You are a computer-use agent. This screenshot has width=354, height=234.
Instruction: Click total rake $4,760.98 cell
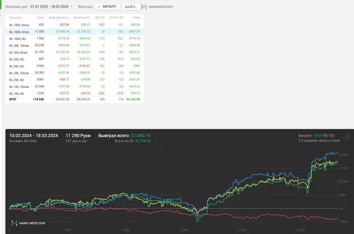point(133,99)
